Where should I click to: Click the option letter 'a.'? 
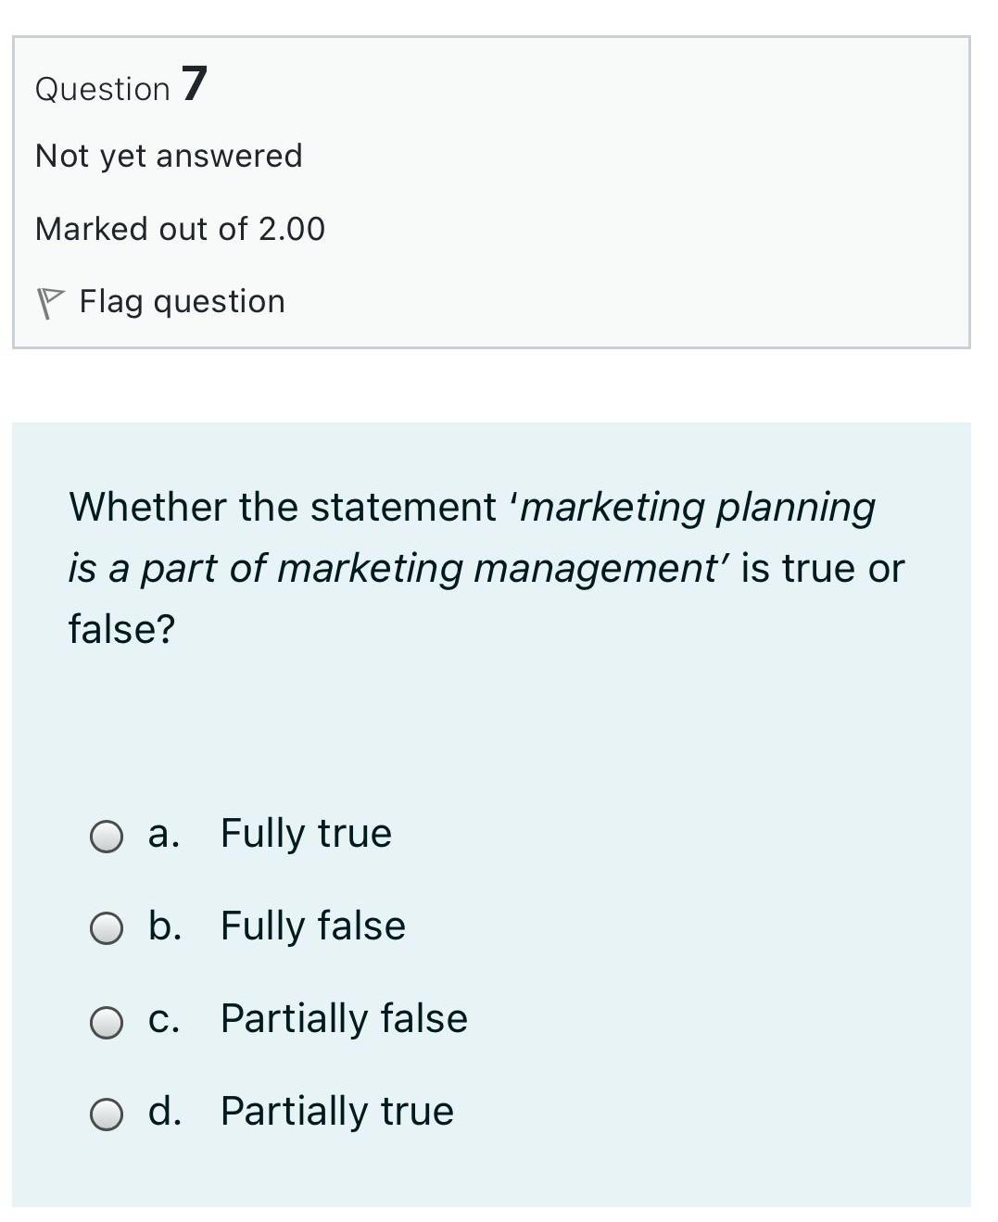tap(164, 833)
